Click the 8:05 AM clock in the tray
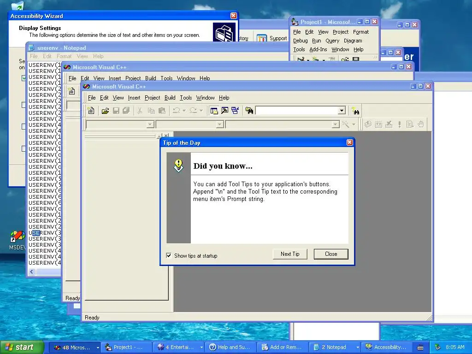This screenshot has height=354, width=472. pyautogui.click(x=455, y=347)
